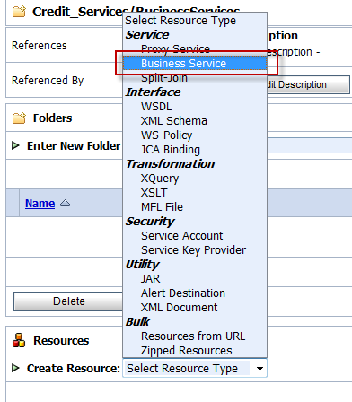Click the Security group heading
The width and height of the screenshot is (352, 402).
150,222
